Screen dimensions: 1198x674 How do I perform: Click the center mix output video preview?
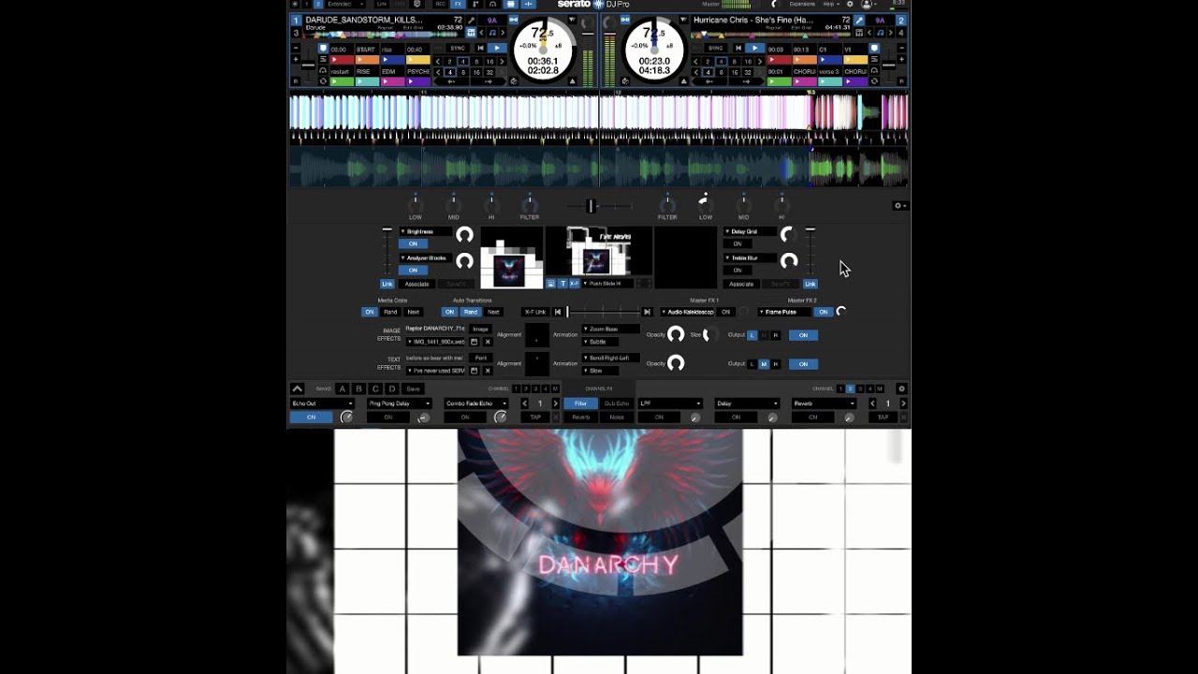click(x=598, y=252)
